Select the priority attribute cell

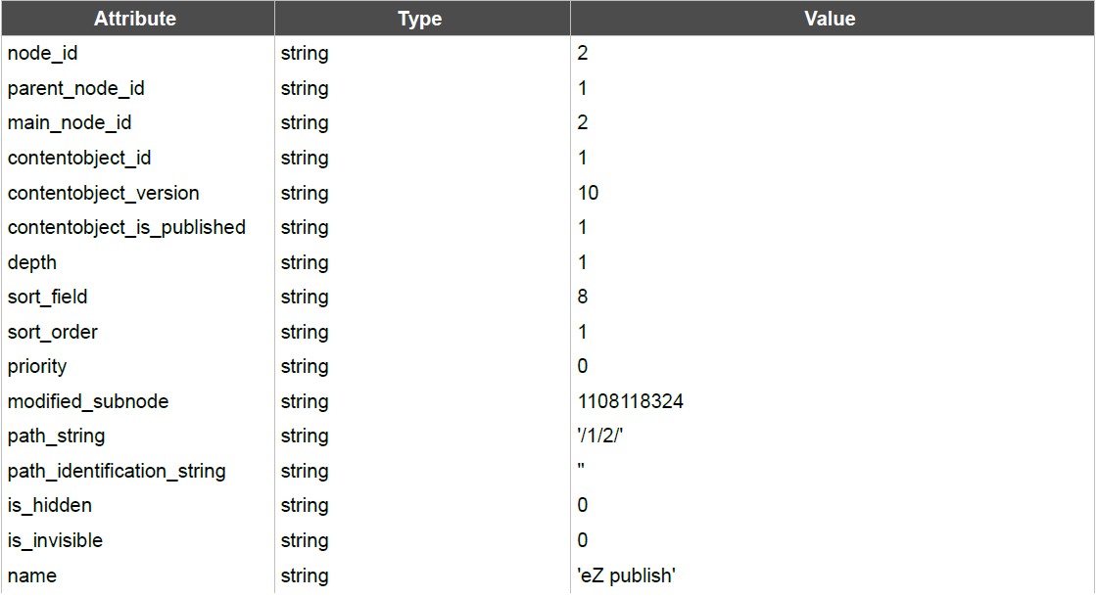coord(137,367)
